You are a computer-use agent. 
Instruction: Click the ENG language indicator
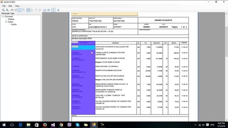(212, 125)
